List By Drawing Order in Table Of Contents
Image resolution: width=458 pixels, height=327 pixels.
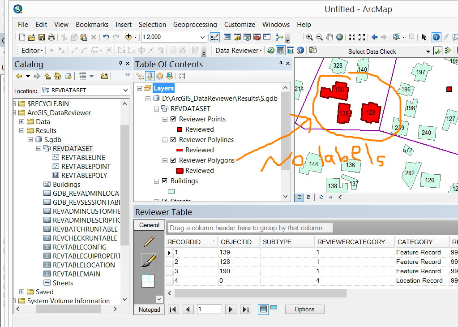pos(140,76)
